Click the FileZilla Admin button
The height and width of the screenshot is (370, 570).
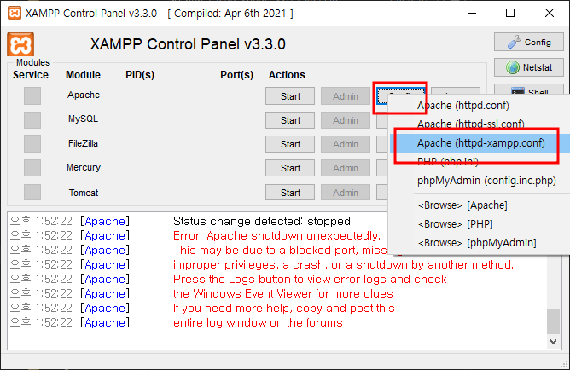pos(346,144)
